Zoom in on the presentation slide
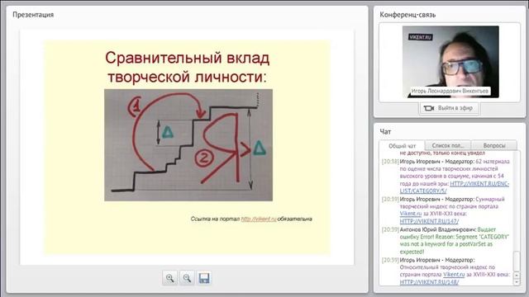This screenshot has height=297, width=529. click(169, 278)
